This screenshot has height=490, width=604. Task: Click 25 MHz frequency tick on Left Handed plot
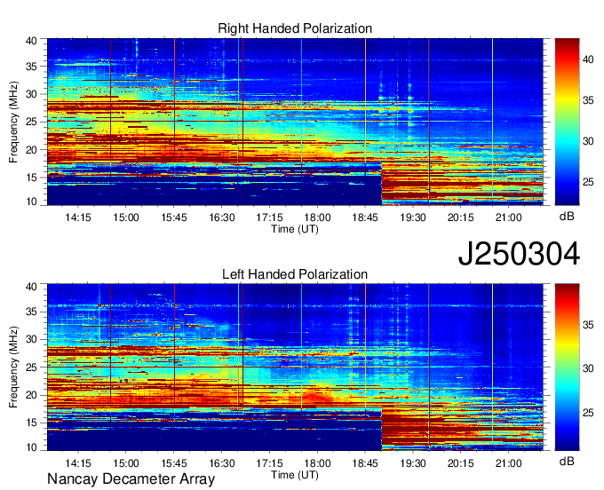pyautogui.click(x=32, y=367)
